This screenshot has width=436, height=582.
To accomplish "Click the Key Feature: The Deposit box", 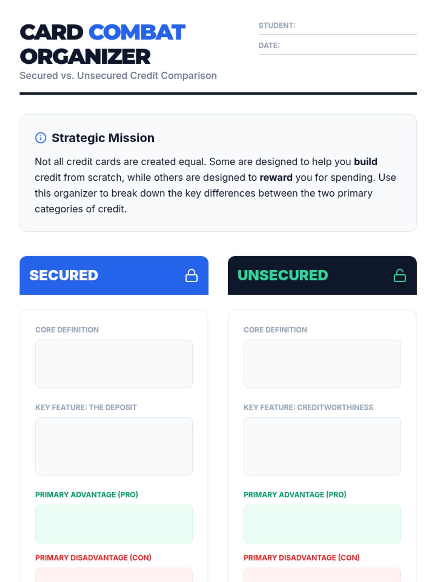I will click(114, 446).
